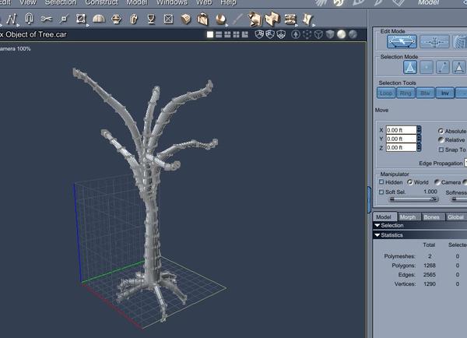
Task: Choose vertex selection mode
Action: tap(426, 68)
